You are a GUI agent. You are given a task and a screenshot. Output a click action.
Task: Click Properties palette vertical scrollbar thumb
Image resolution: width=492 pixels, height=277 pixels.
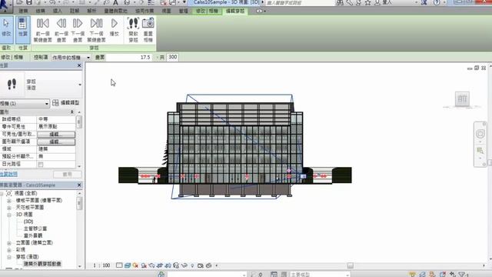coord(79,122)
